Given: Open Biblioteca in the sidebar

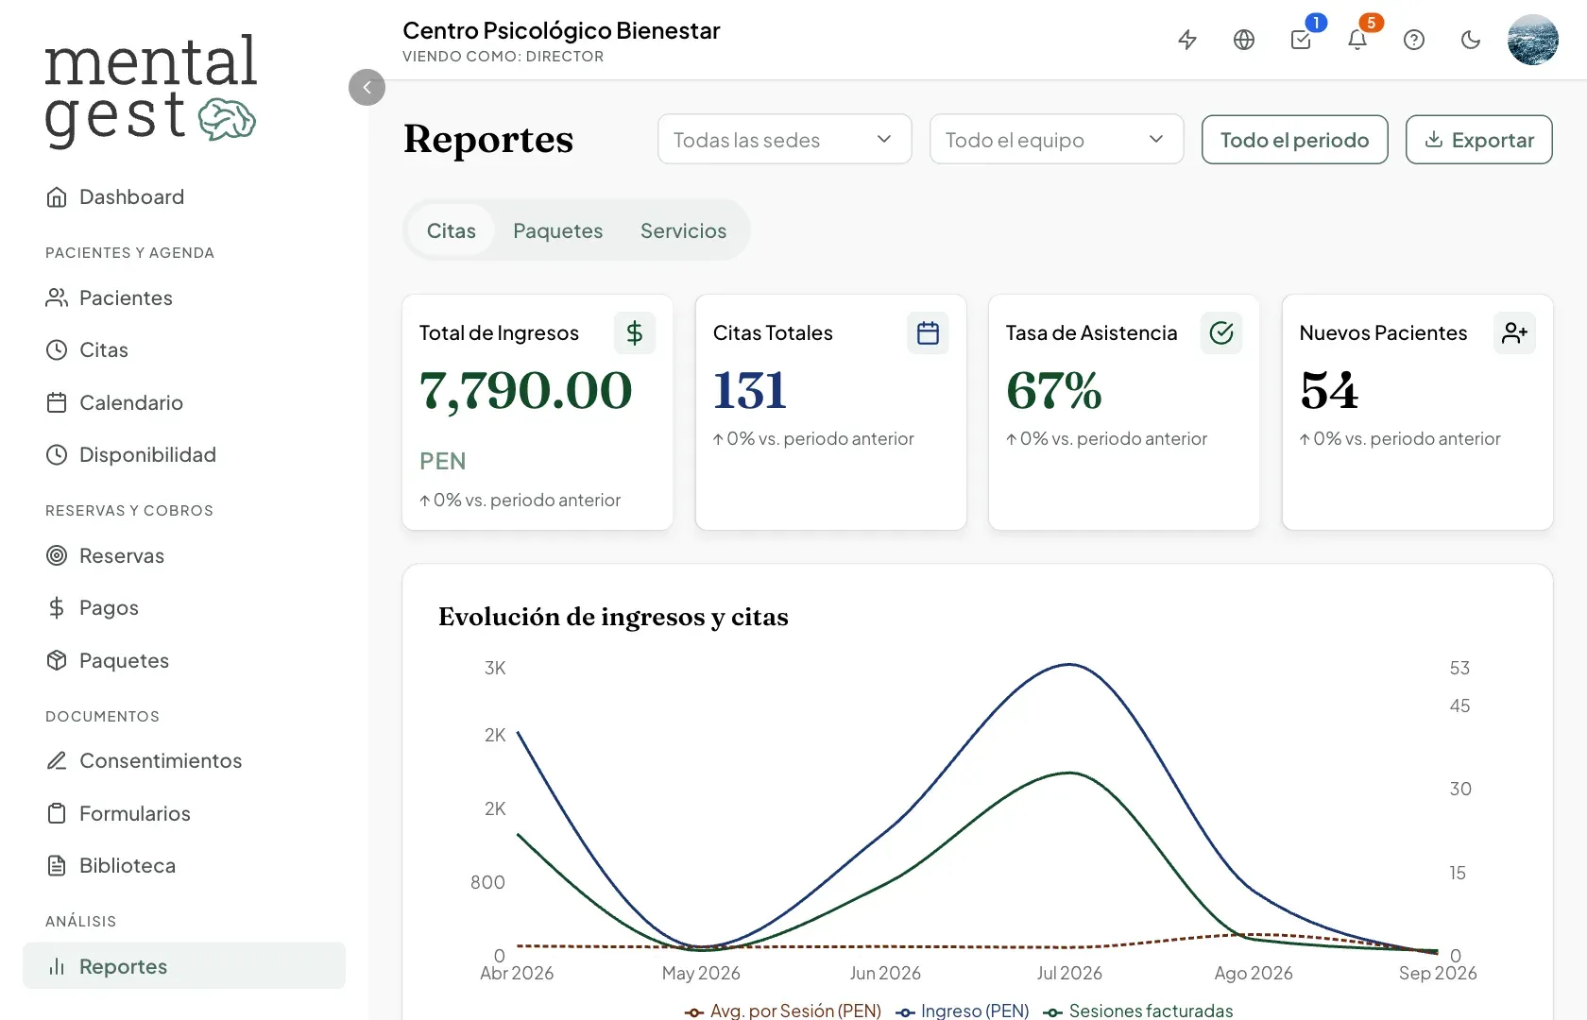Looking at the screenshot, I should pyautogui.click(x=184, y=865).
